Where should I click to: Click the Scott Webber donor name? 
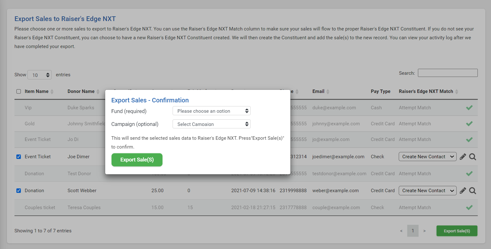(x=82, y=191)
